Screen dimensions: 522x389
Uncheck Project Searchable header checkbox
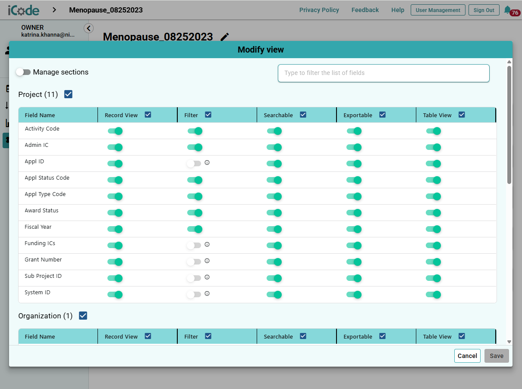tap(303, 115)
